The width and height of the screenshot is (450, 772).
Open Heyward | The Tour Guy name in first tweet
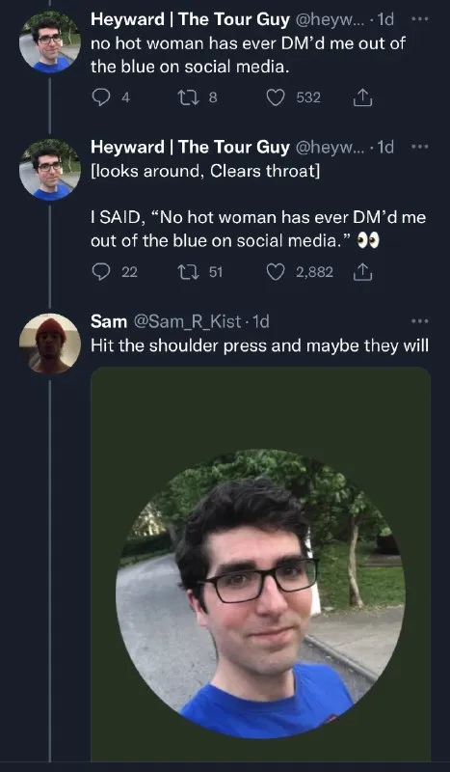[x=191, y=19]
